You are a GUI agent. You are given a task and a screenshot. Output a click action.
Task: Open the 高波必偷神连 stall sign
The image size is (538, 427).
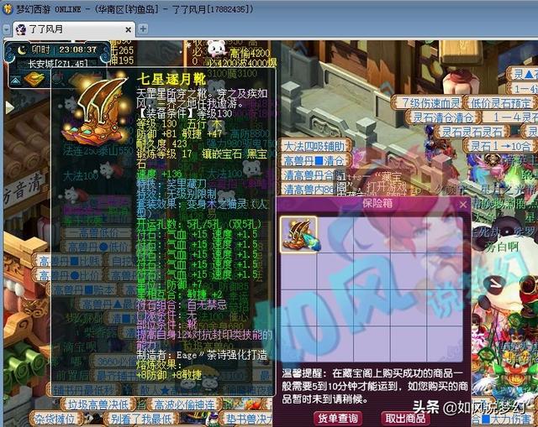[185, 404]
